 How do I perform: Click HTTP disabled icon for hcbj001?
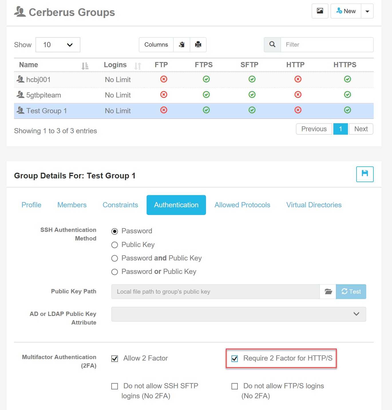(x=298, y=79)
